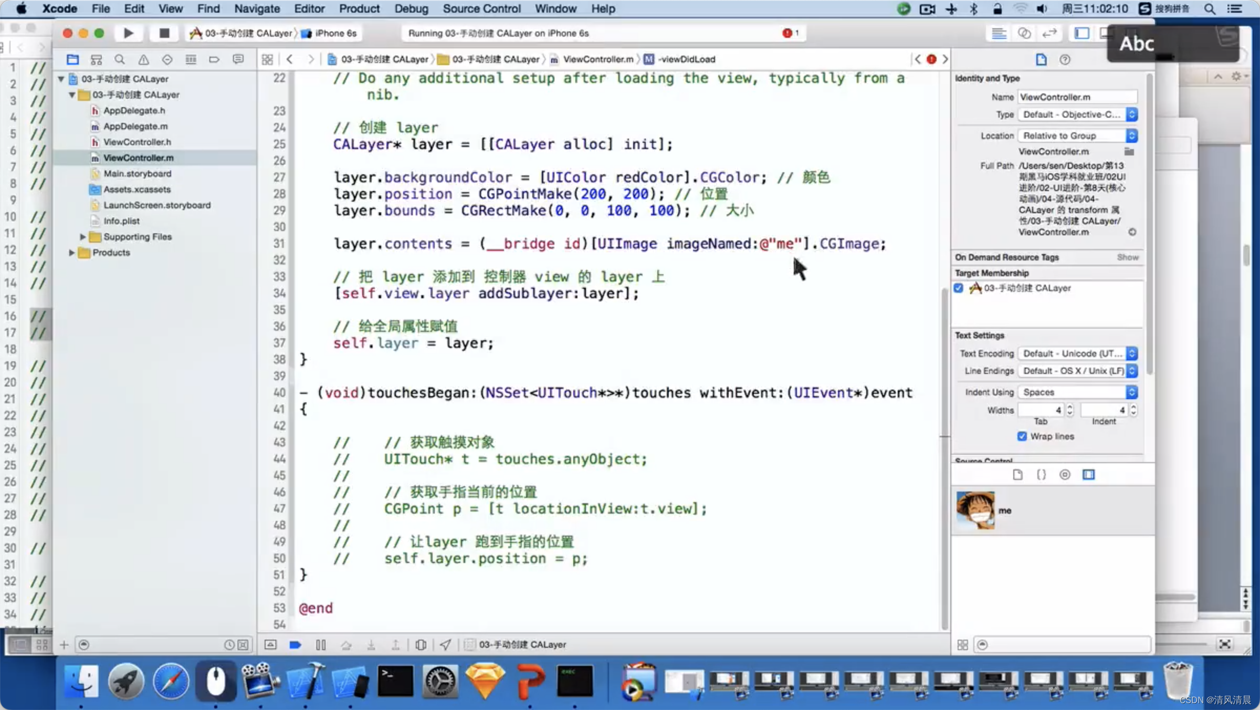Select the Line Endings dropdown
This screenshot has height=710, width=1260.
coord(1077,371)
